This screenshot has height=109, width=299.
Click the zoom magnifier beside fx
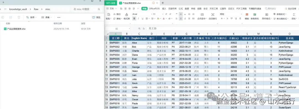point(139,29)
